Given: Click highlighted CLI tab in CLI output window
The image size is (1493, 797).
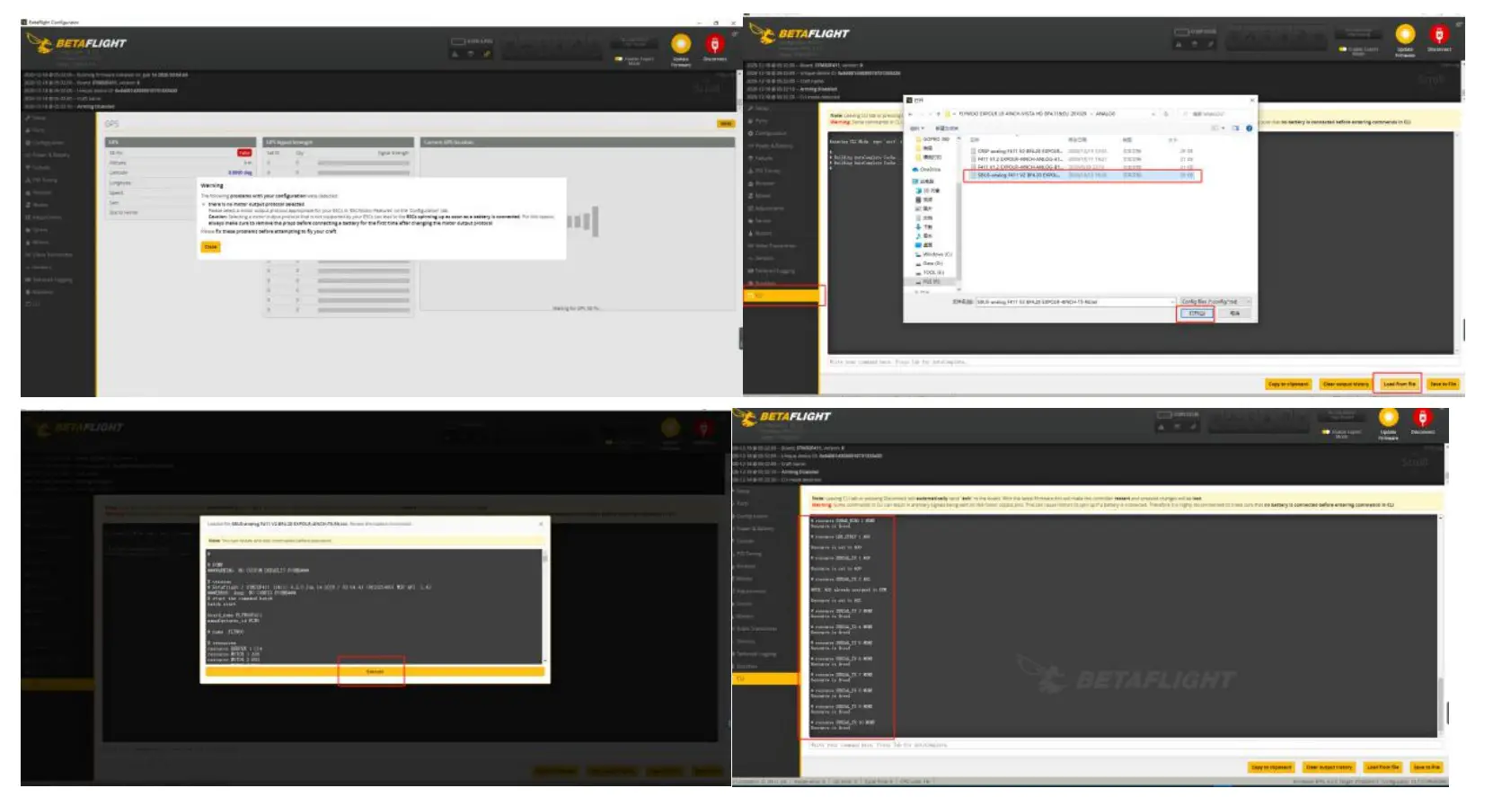Looking at the screenshot, I should point(765,678).
